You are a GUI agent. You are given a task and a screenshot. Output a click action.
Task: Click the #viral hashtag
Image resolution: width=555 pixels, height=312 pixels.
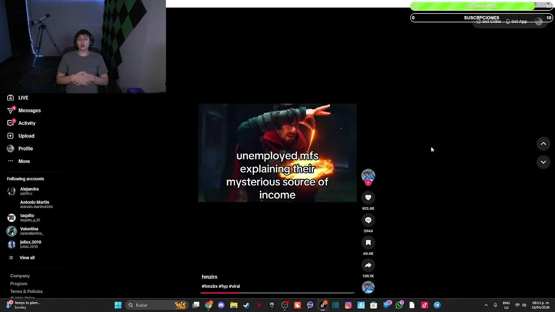coord(234,286)
